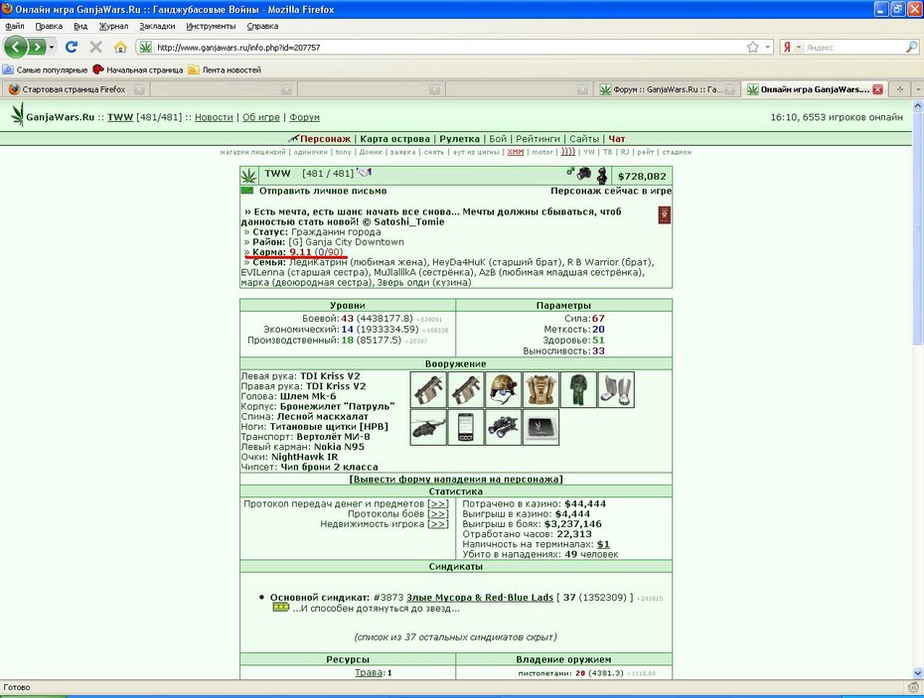This screenshot has width=924, height=698.
Task: Click the black figure icon near balance
Action: pyautogui.click(x=602, y=175)
